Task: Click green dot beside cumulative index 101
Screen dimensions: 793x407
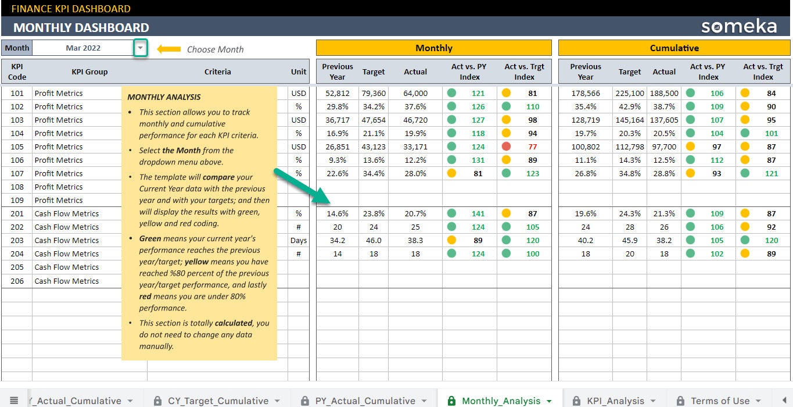Action: pyautogui.click(x=745, y=133)
